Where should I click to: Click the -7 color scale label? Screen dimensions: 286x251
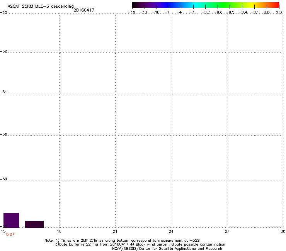pos(167,12)
